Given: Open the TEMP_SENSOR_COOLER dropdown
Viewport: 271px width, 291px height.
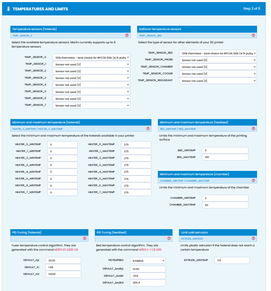Looking at the screenshot, I should 218,74.
